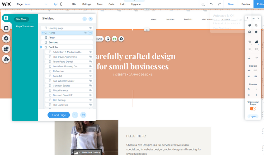The height and width of the screenshot is (155, 264).
Task: Click the copy icon in the floating toolbar
Action: click(249, 25)
